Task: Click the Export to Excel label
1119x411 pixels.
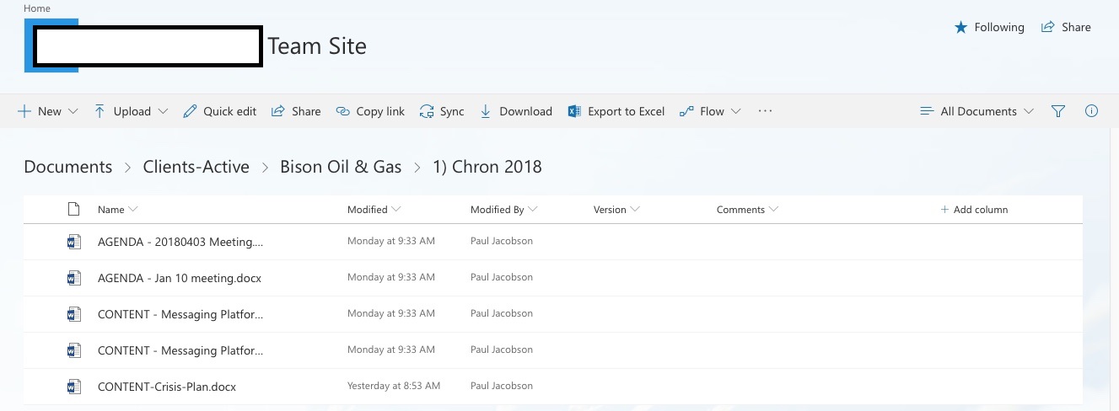Action: [626, 111]
